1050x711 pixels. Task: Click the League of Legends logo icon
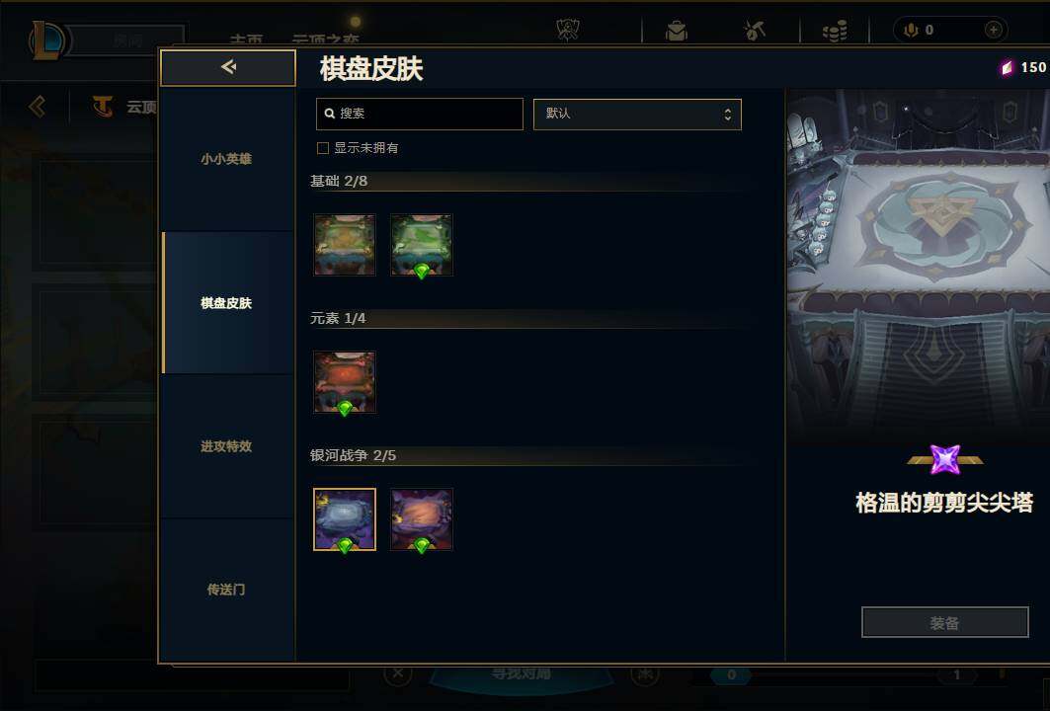pyautogui.click(x=45, y=40)
